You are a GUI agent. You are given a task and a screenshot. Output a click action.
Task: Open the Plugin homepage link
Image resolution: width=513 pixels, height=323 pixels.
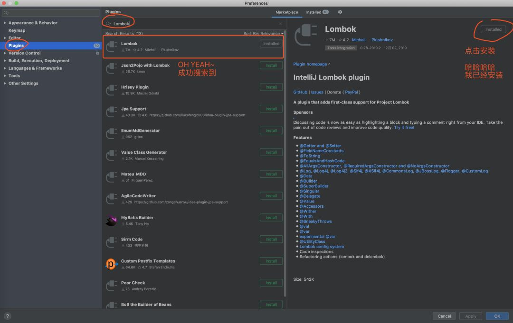point(312,64)
